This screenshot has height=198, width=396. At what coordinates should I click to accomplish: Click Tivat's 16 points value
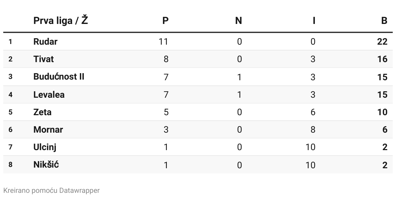click(x=382, y=59)
